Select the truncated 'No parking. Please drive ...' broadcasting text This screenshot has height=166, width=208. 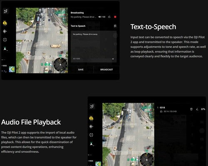click(x=83, y=17)
